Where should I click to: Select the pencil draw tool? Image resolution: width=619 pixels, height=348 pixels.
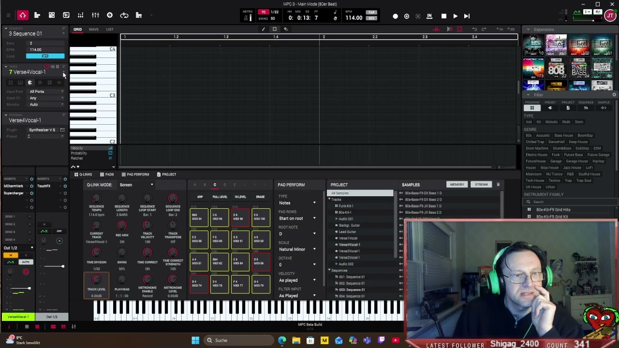(264, 29)
